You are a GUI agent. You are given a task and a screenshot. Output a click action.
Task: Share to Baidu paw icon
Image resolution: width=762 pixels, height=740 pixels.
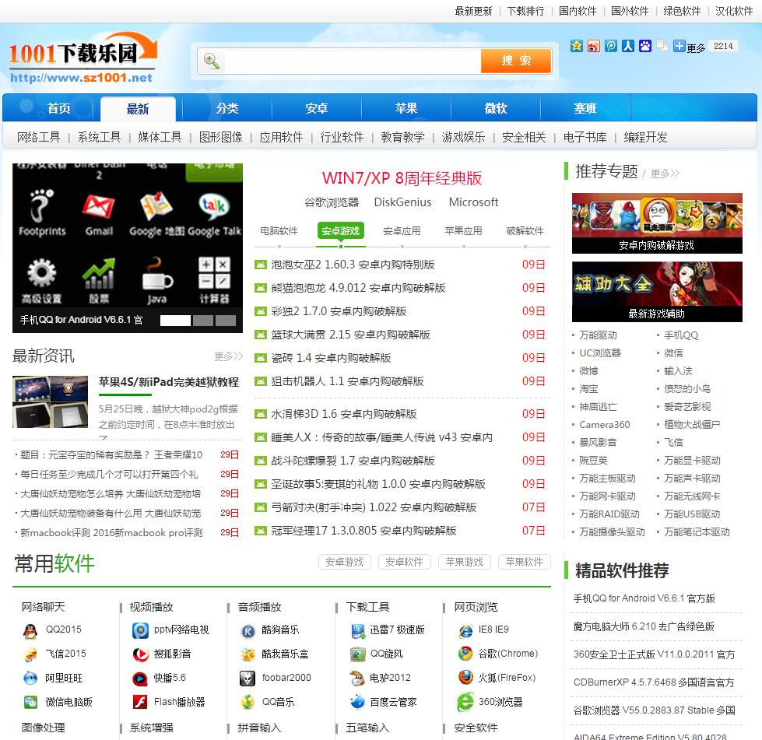click(645, 46)
